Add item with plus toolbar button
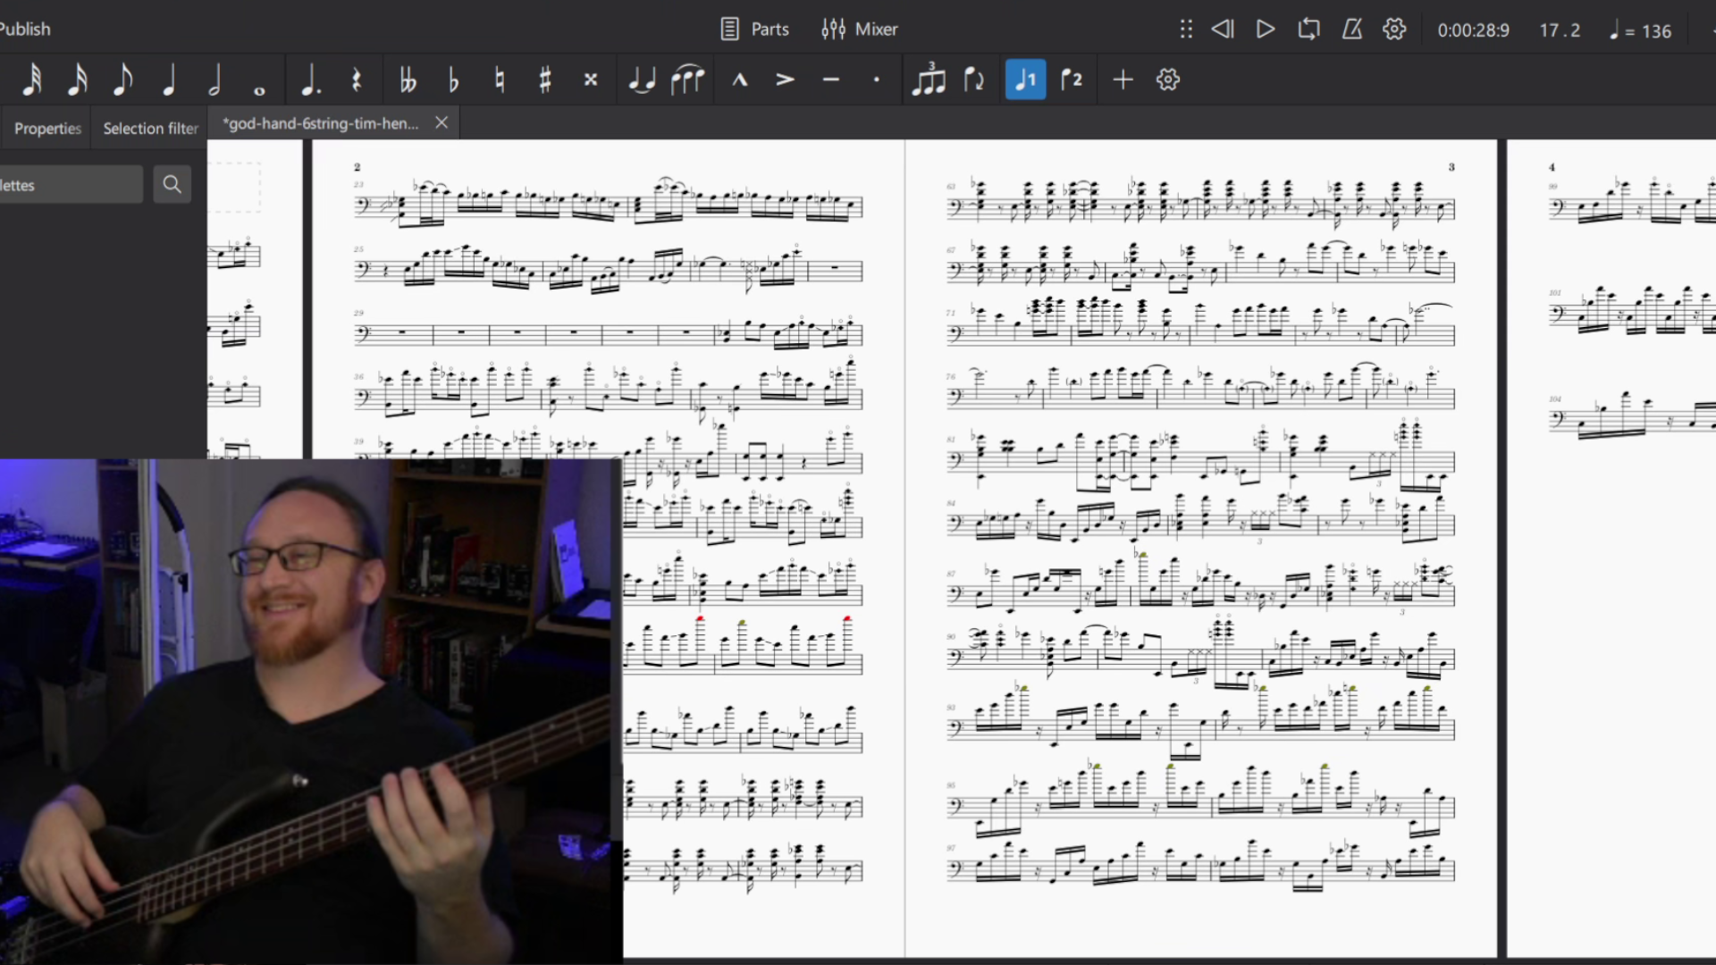 click(1123, 80)
